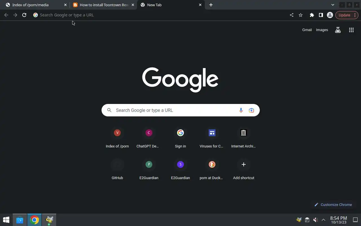Click the Update button in the toolbar

[347, 15]
